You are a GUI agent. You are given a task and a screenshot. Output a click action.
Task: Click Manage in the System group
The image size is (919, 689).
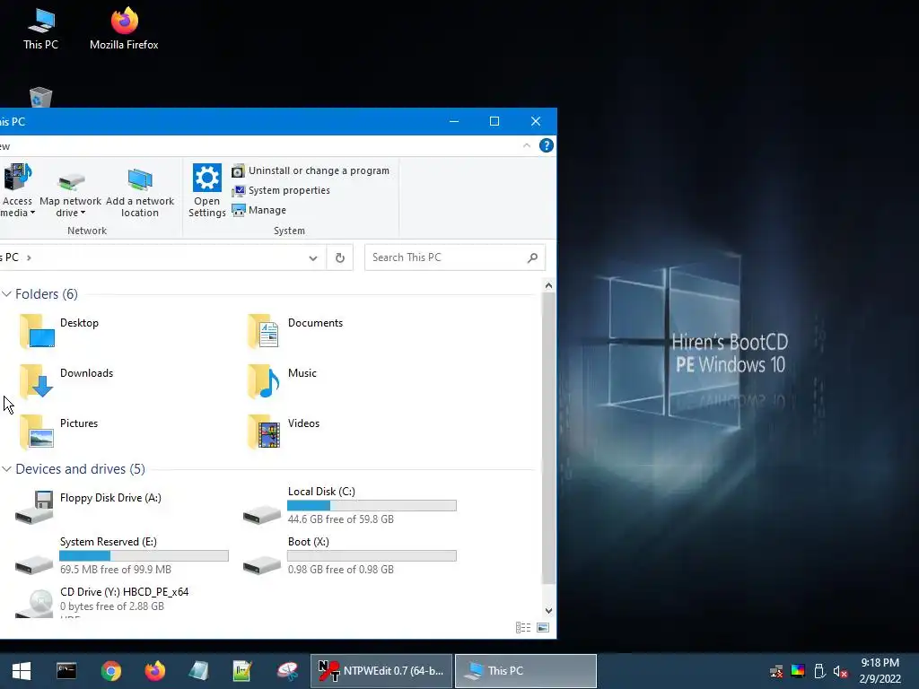click(259, 210)
